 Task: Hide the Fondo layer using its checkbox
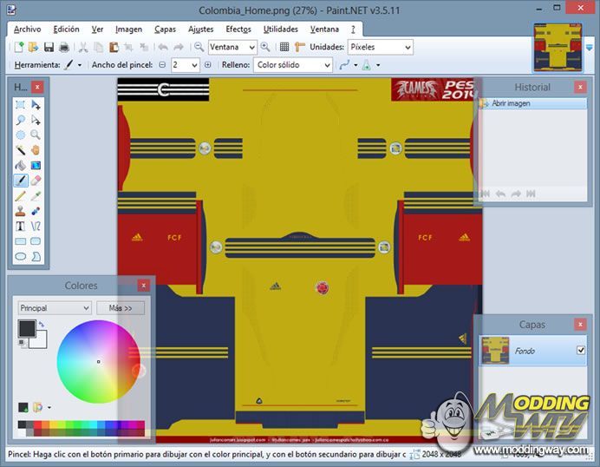581,350
